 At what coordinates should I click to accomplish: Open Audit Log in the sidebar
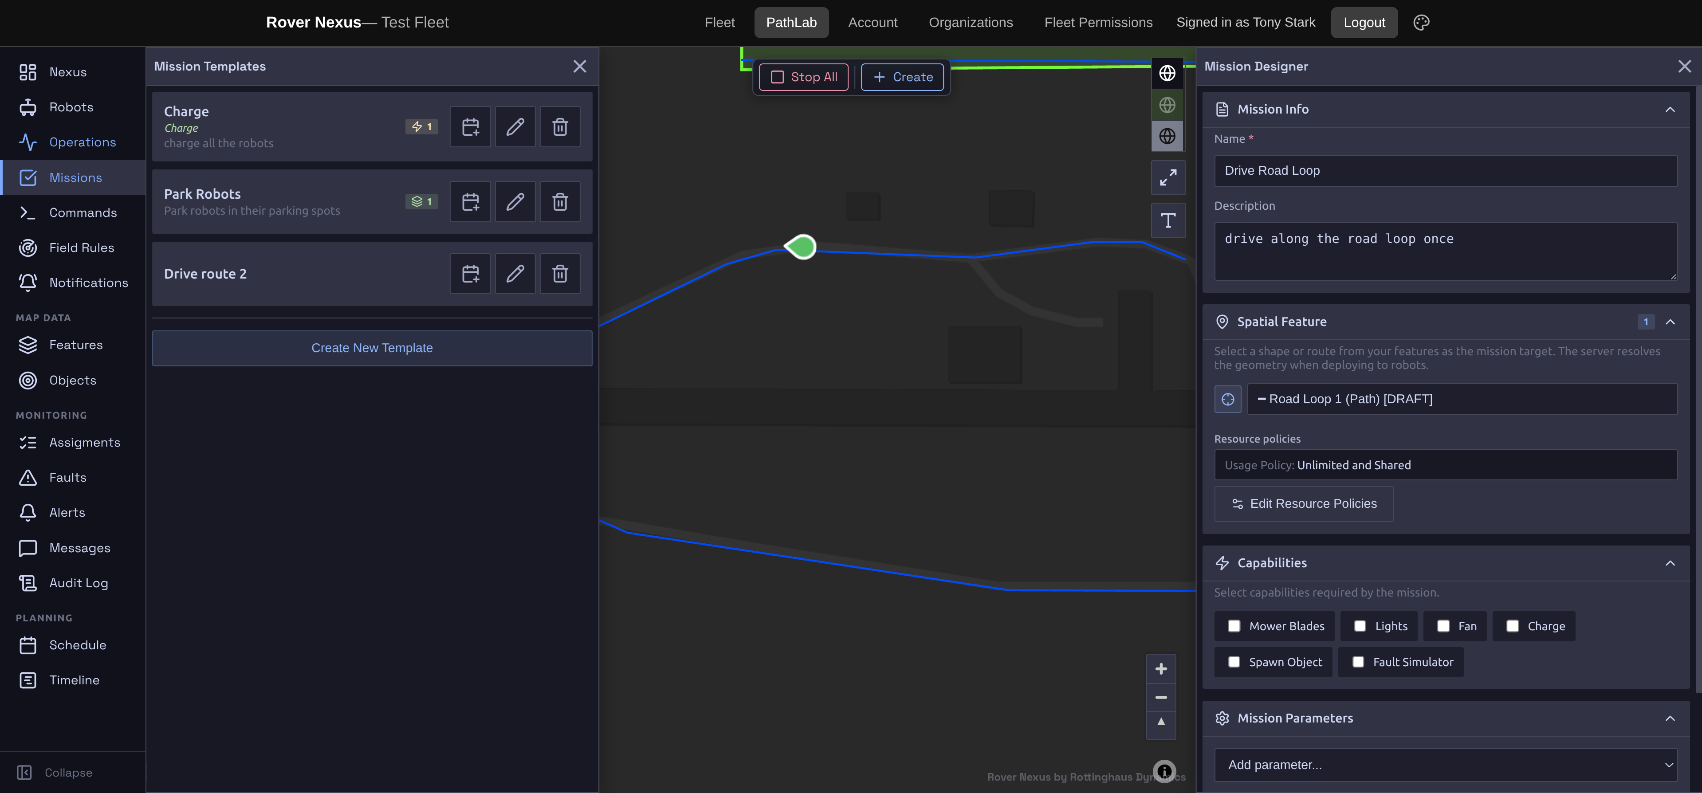[x=73, y=583]
